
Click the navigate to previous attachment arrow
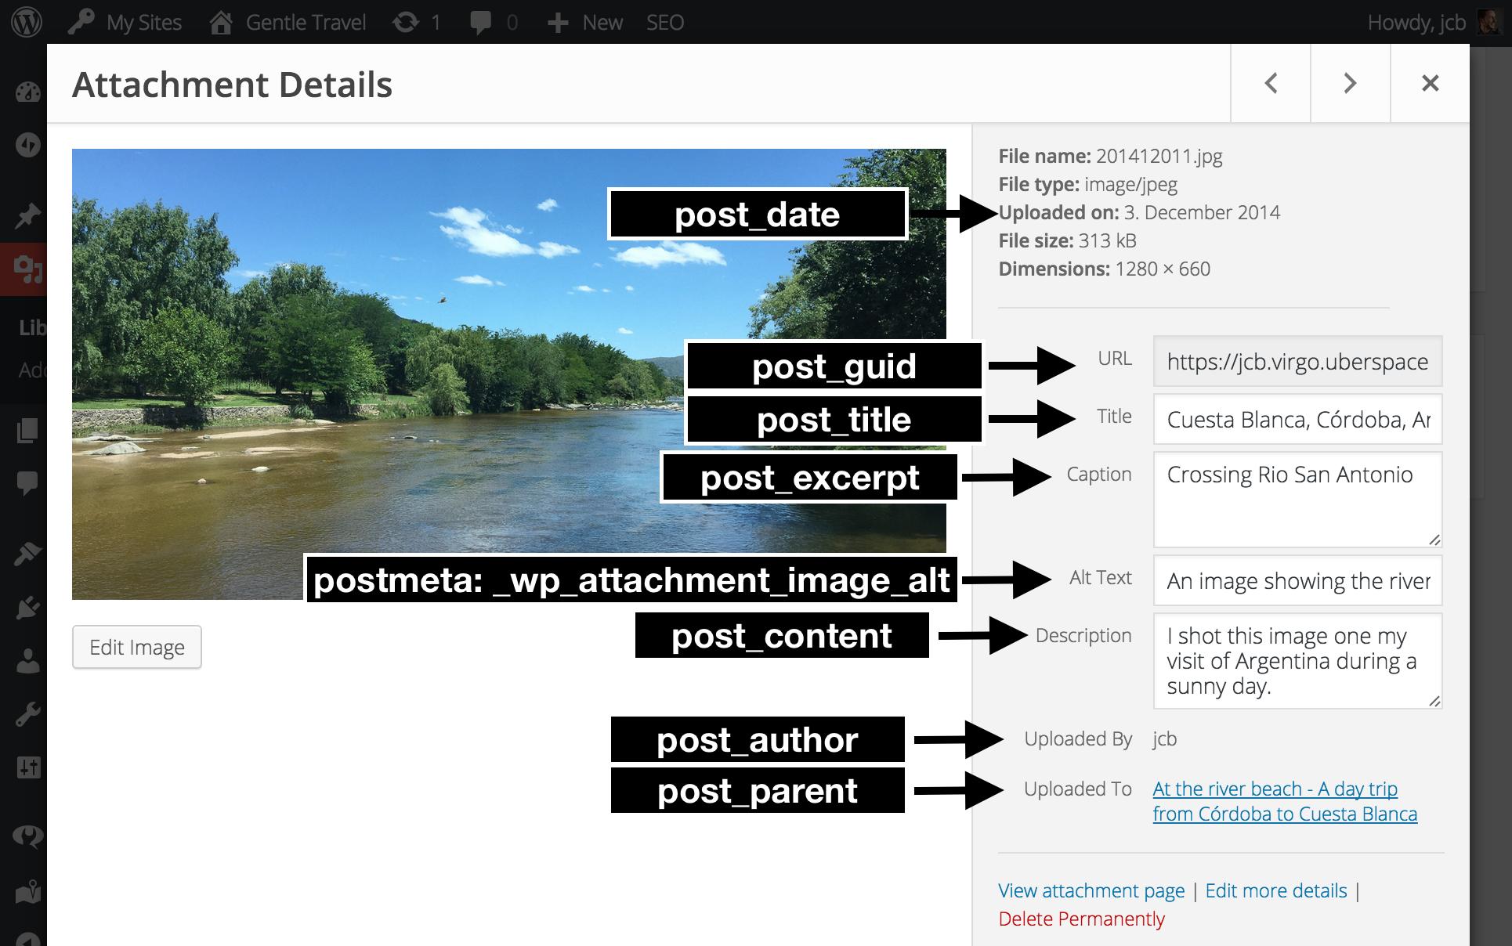coord(1272,83)
